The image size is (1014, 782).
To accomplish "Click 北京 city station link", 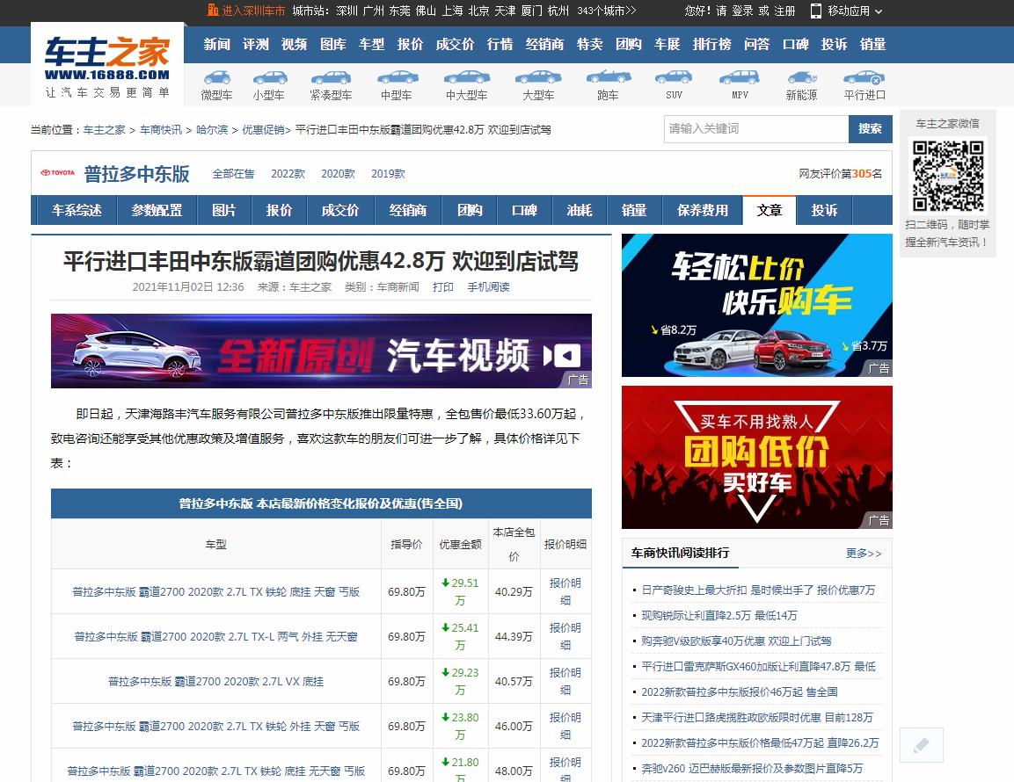I will [478, 11].
